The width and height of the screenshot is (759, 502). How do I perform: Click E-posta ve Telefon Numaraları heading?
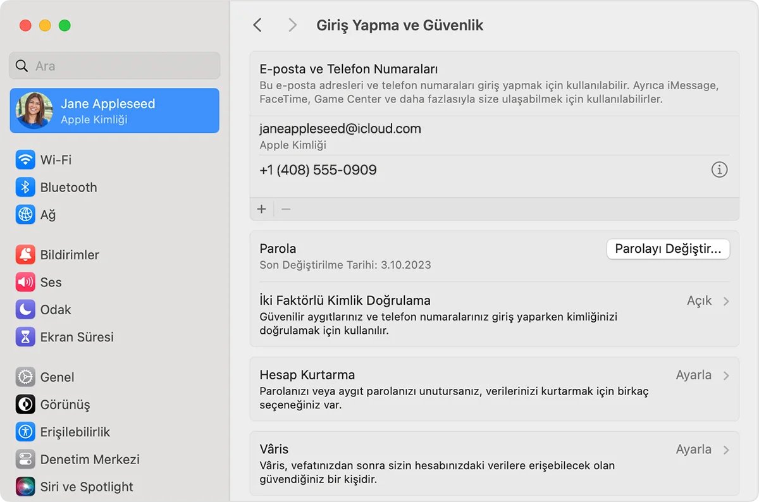349,69
